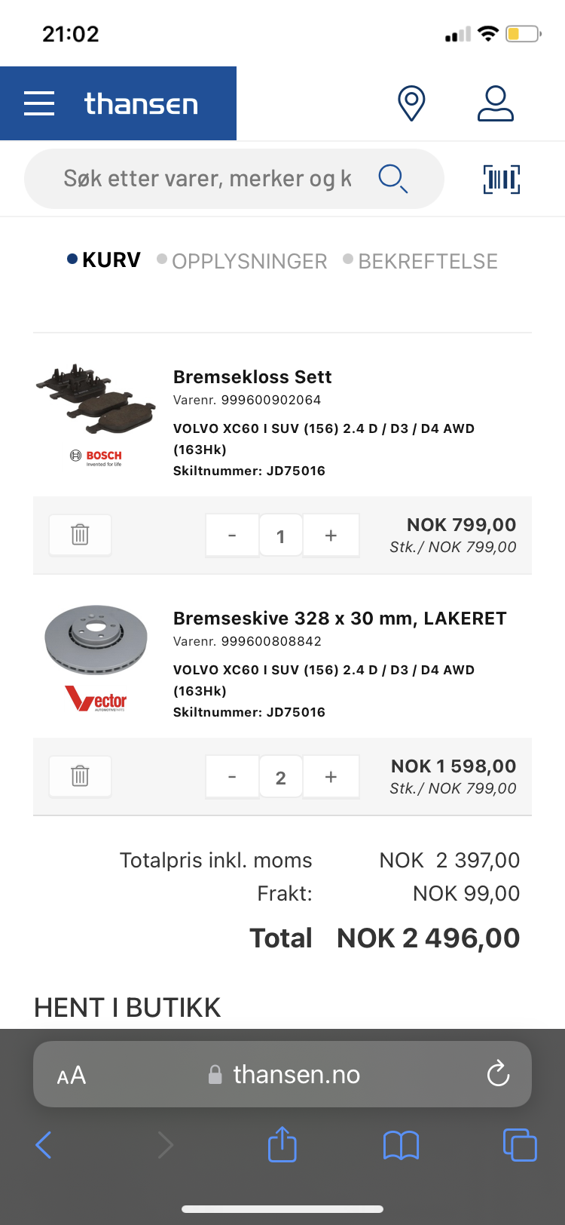This screenshot has width=565, height=1225.
Task: Tap Safari share icon
Action: (x=282, y=1145)
